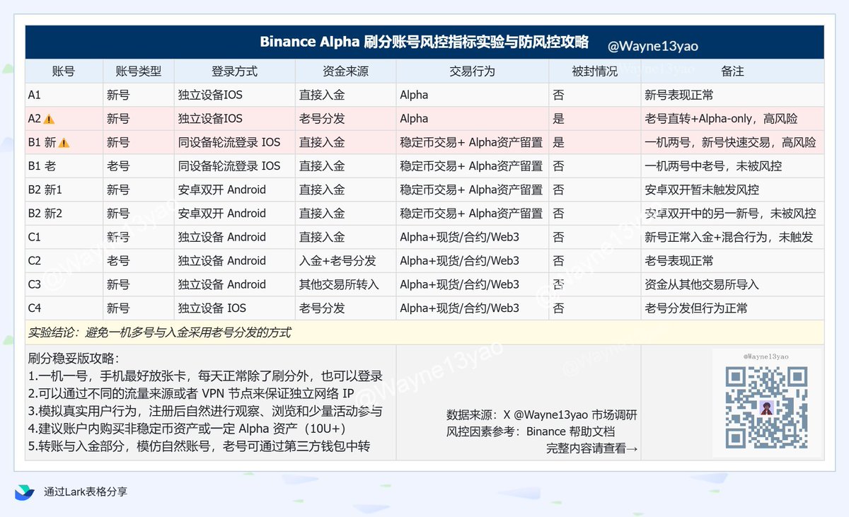Screen dimensions: 849x517
Task: Click the '风控因素参考: Binance 帮助文档' line
Action: pos(531,431)
